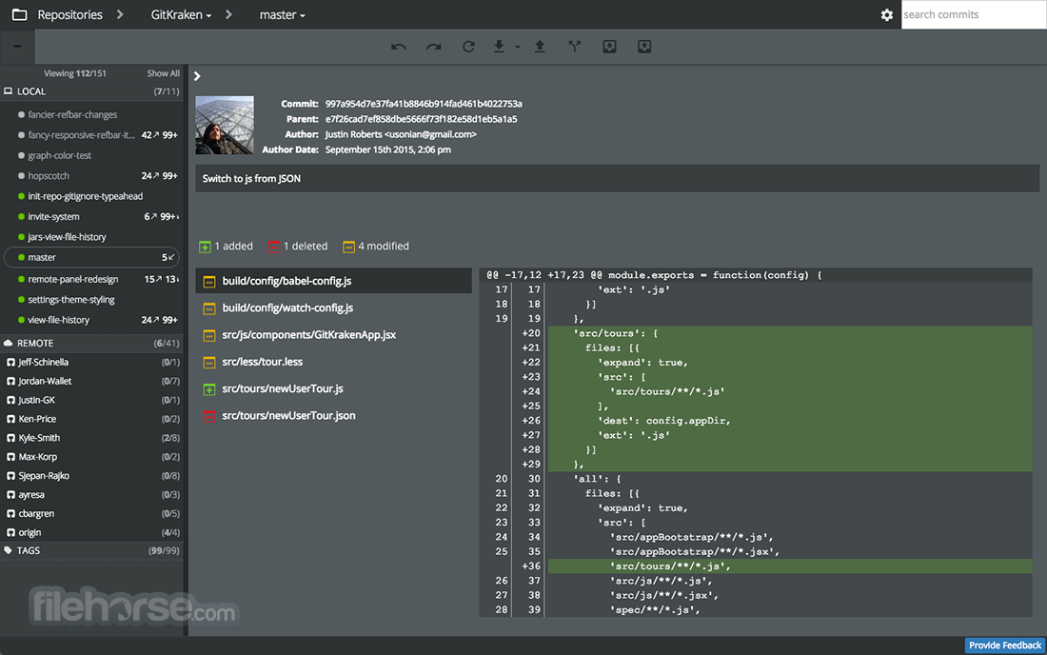Screen dimensions: 1047x655
Task: Click the Provide Feedback button
Action: pyautogui.click(x=1005, y=645)
